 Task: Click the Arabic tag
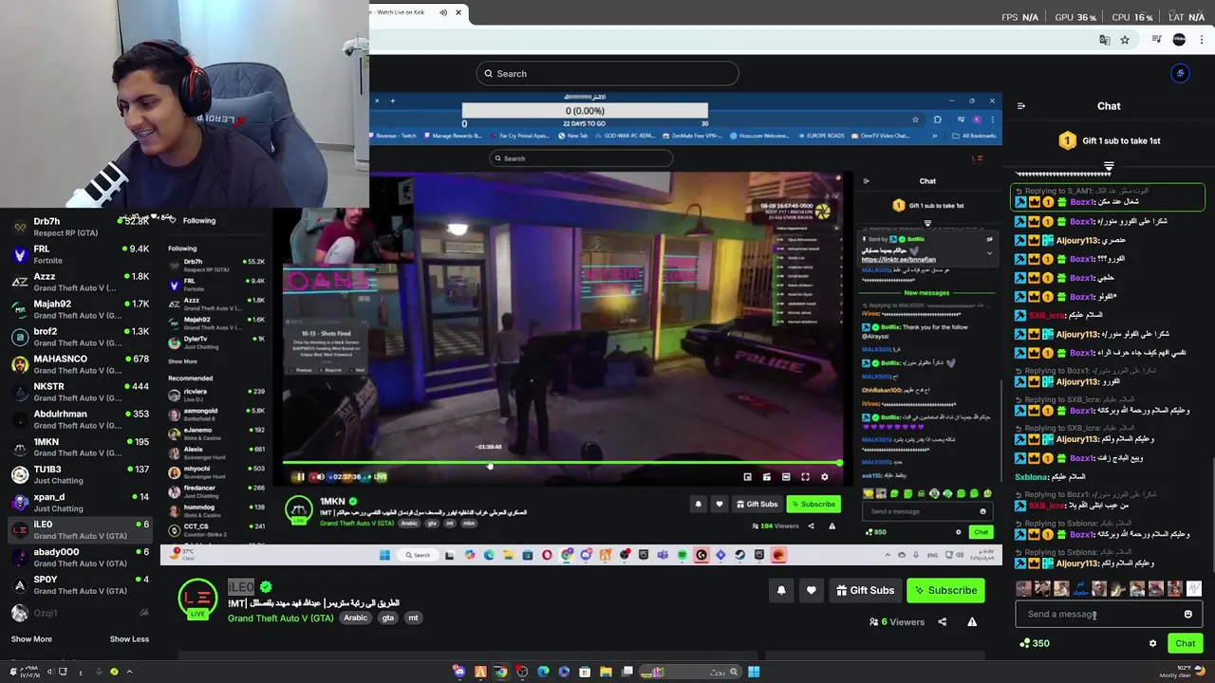pyautogui.click(x=356, y=618)
